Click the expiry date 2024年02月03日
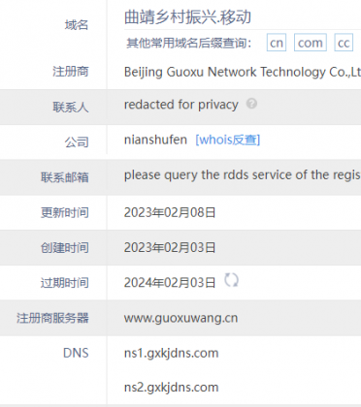This screenshot has width=361, height=407. (x=170, y=283)
